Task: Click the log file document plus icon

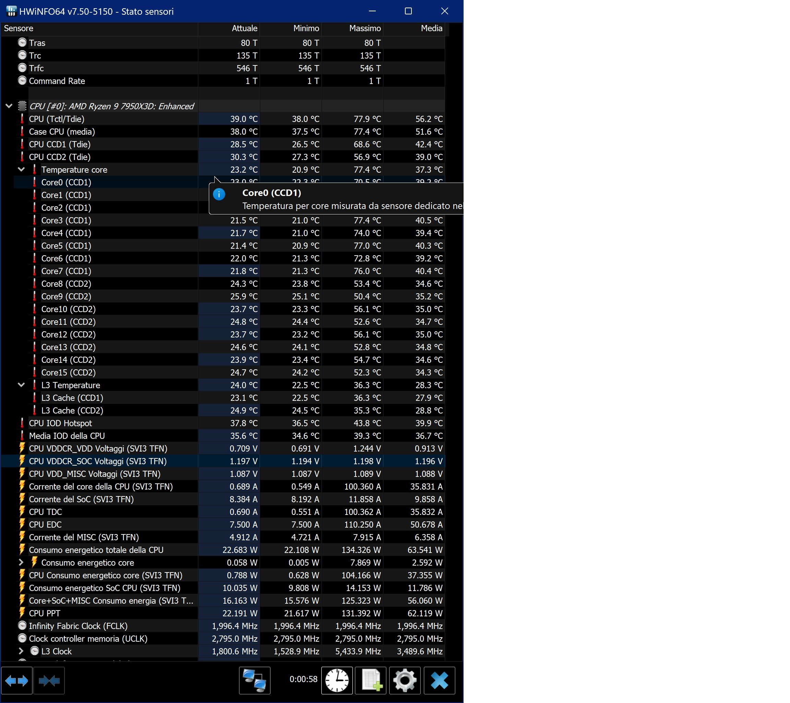Action: 371,681
